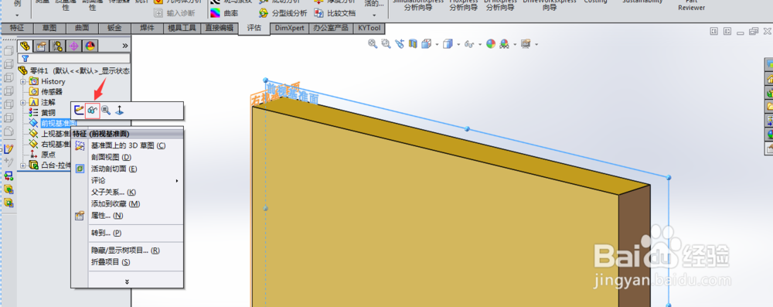This screenshot has height=307, width=773.
Task: Expand the context menu with bottom double chevron
Action: (x=128, y=281)
